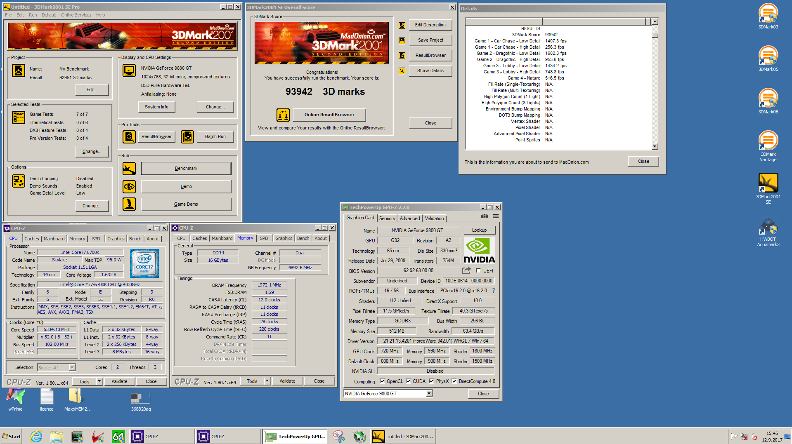Click the Benchmark run icon
The height and width of the screenshot is (444, 792).
(x=129, y=169)
